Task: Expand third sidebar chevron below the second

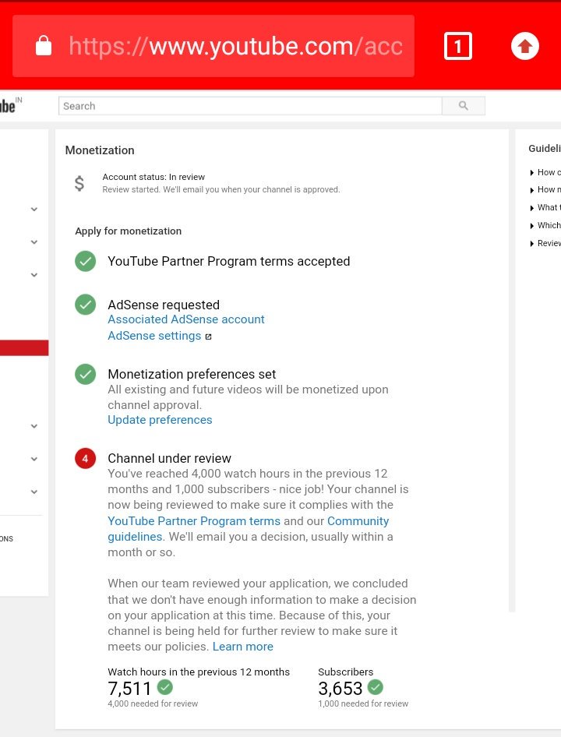Action: pos(34,275)
